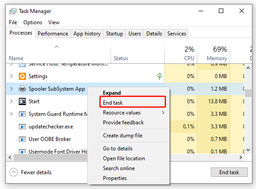
Task: Sort by the Memory column header
Action: tap(213, 54)
